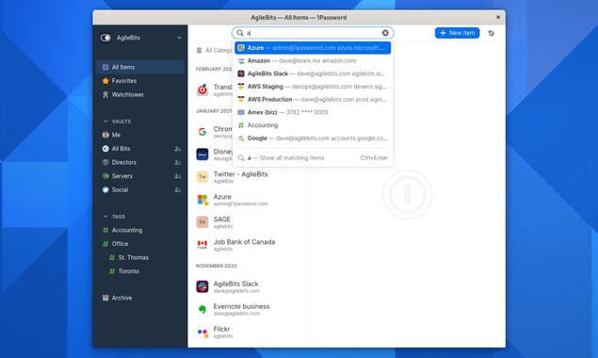Choose the AWS Staging search suggestion

click(313, 87)
